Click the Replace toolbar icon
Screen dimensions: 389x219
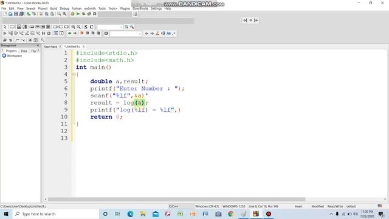coord(64,14)
